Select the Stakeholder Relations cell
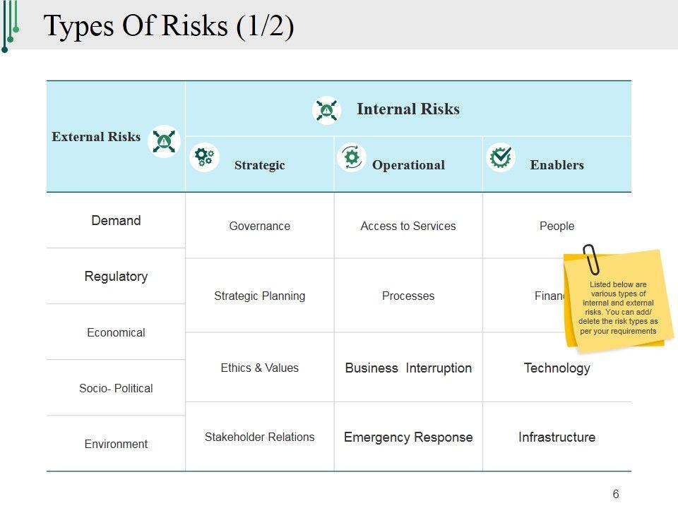Image resolution: width=678 pixels, height=508 pixels. pyautogui.click(x=260, y=437)
